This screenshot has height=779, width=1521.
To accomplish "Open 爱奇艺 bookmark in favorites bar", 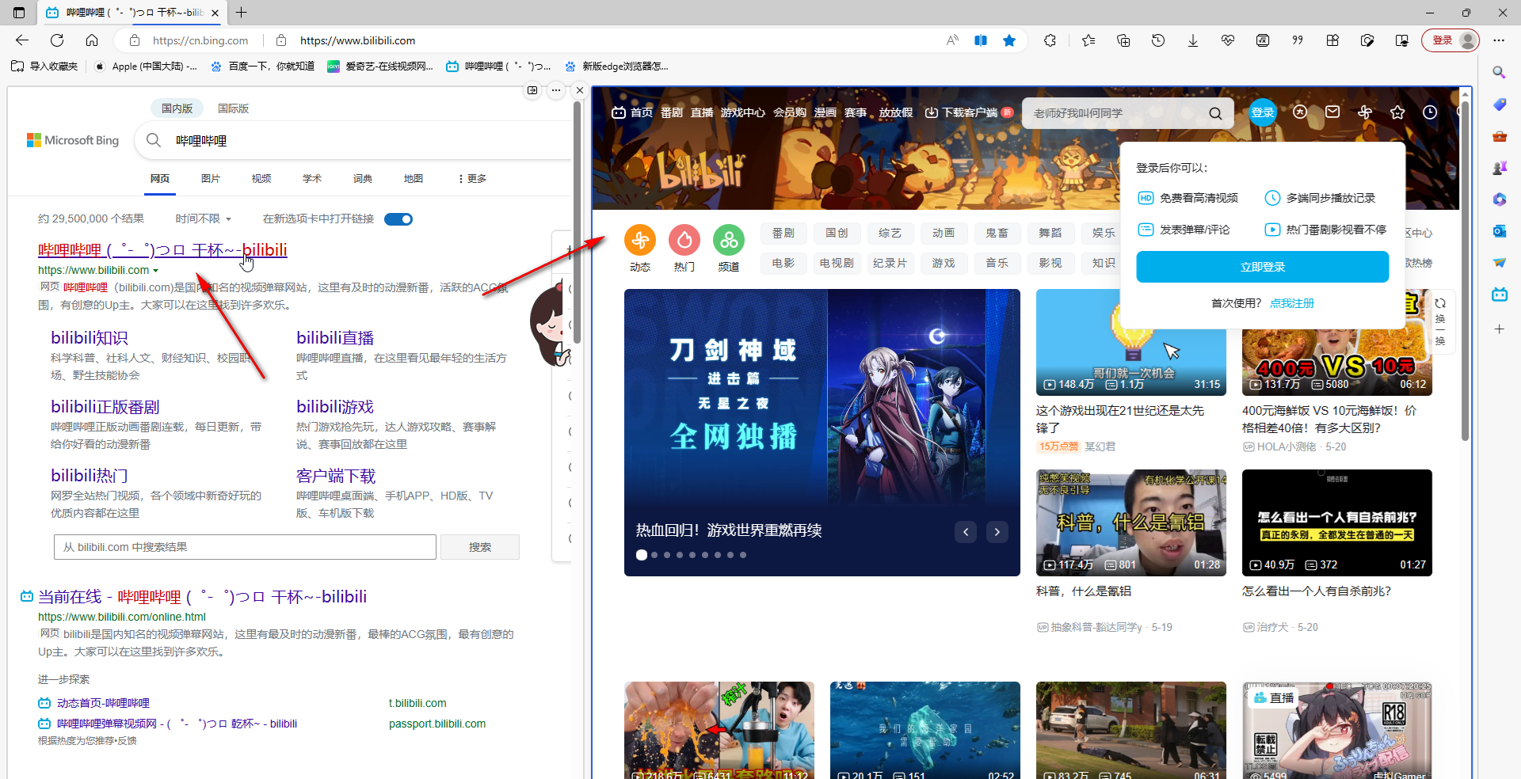I will (380, 66).
